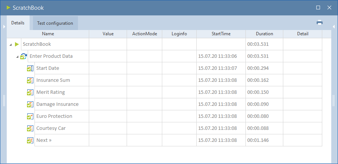Expand the right side panel arrow
This screenshot has height=164, width=338.
point(334,26)
